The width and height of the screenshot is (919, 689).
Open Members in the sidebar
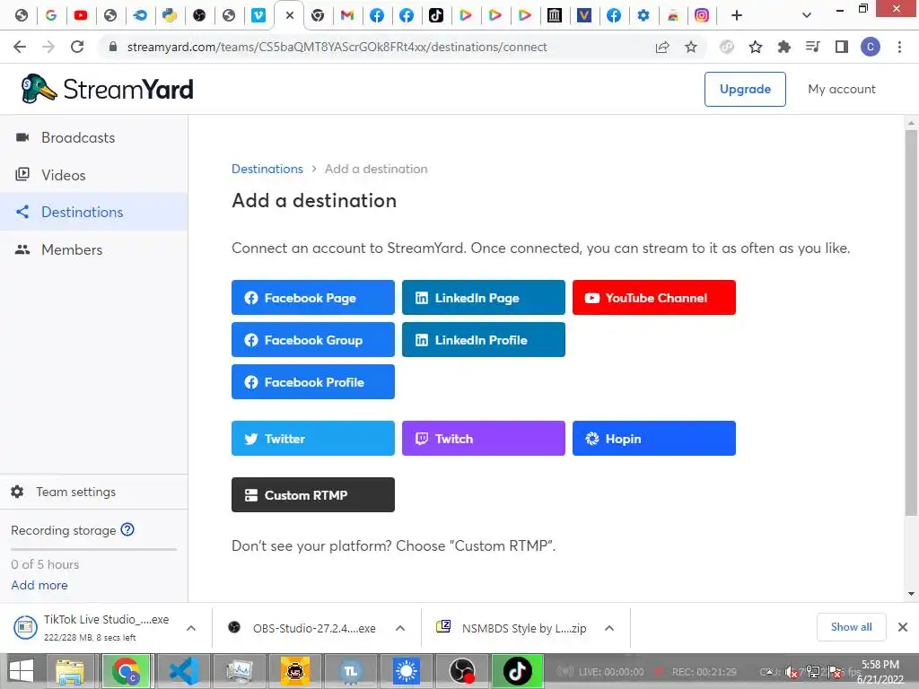(x=93, y=249)
